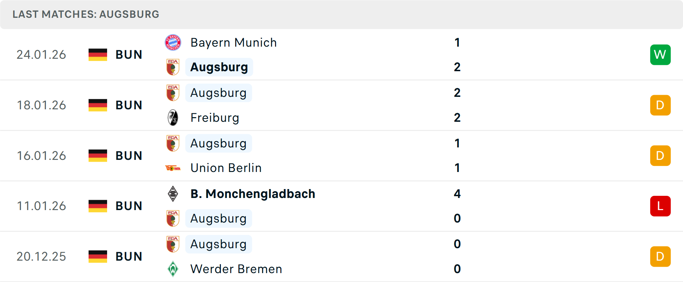Click the Werder Bremen team name
The width and height of the screenshot is (683, 282).
236,269
